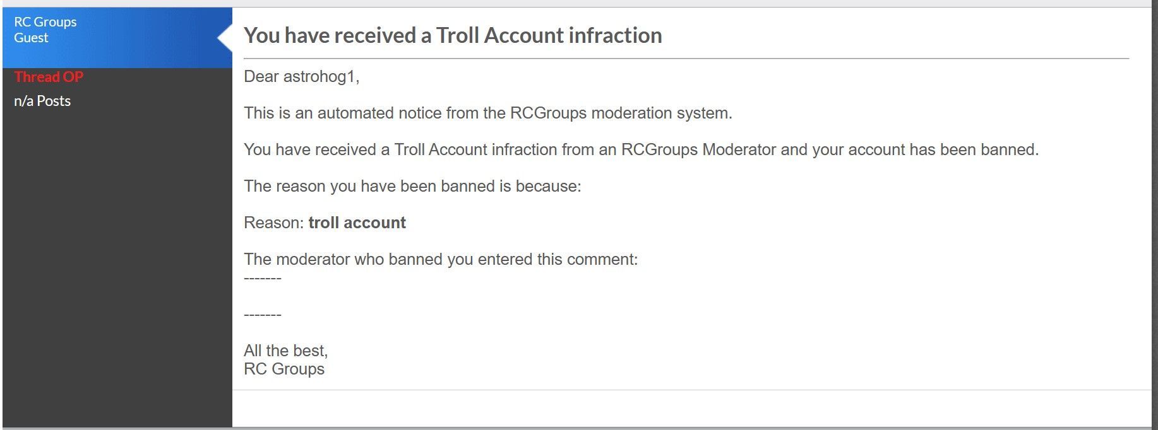Click the automated notice sentence

[x=487, y=113]
